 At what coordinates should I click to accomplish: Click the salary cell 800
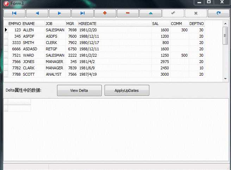161,43
